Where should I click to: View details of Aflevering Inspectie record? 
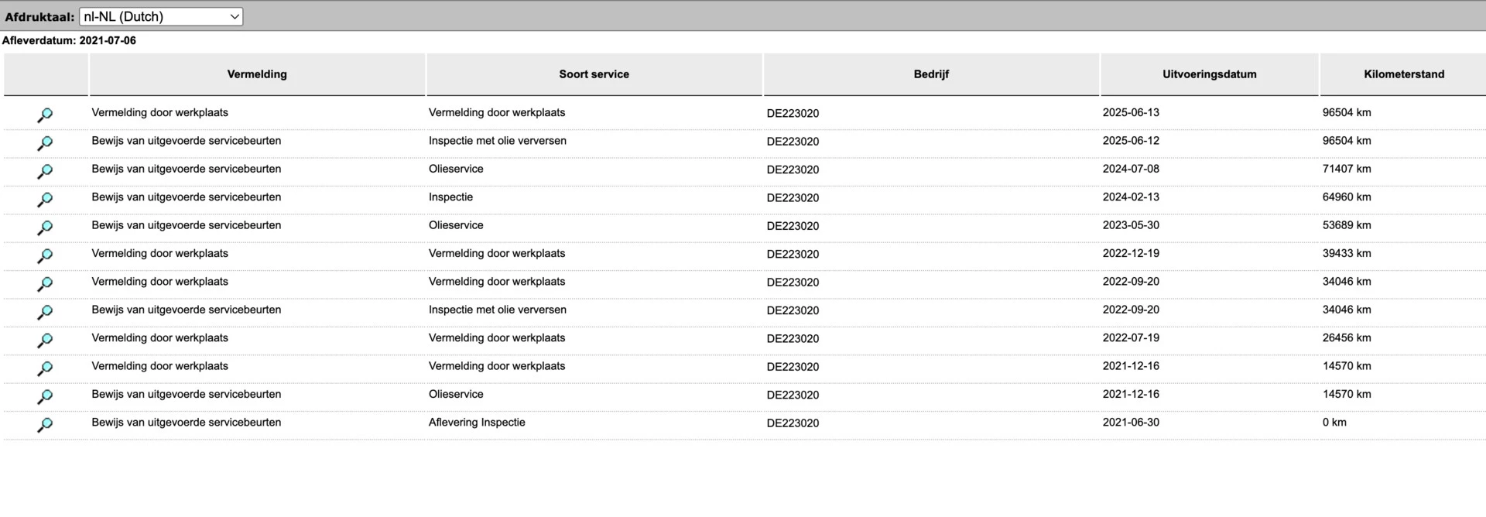[45, 424]
